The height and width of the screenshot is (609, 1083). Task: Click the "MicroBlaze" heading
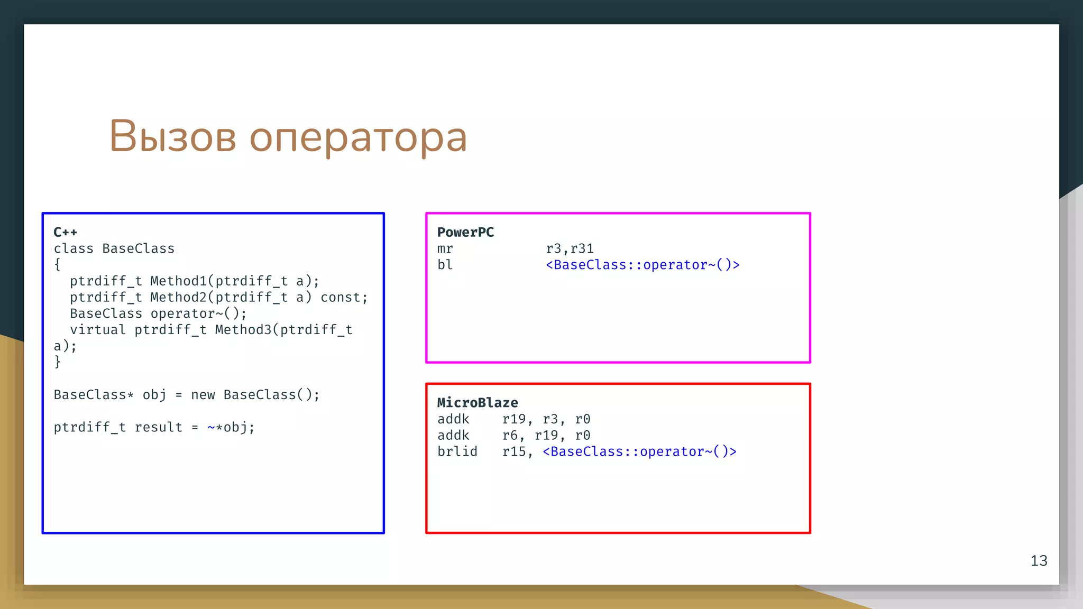478,403
